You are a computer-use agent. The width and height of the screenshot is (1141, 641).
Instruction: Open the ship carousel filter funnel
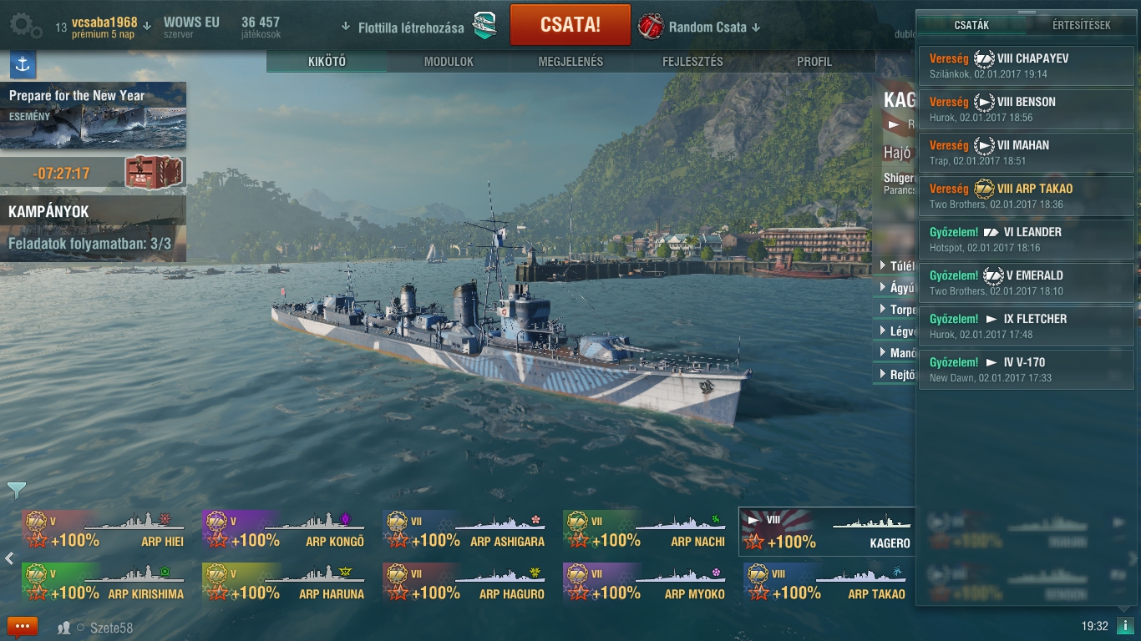click(17, 489)
